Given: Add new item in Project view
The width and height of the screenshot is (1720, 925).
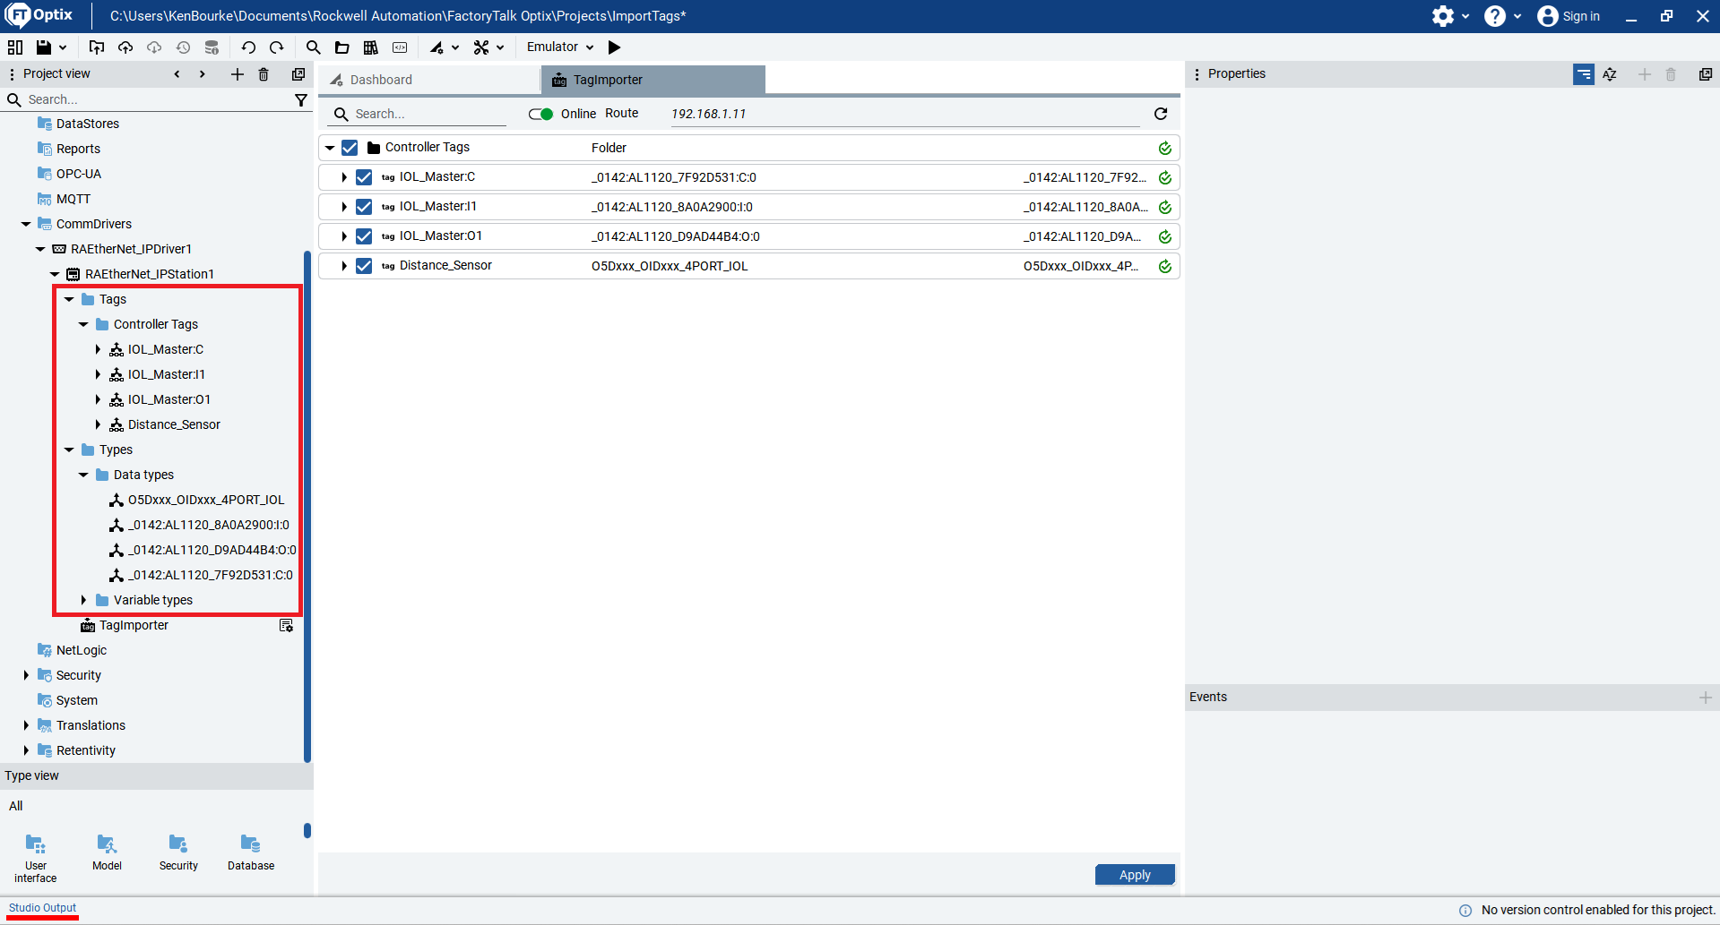Looking at the screenshot, I should pos(237,74).
